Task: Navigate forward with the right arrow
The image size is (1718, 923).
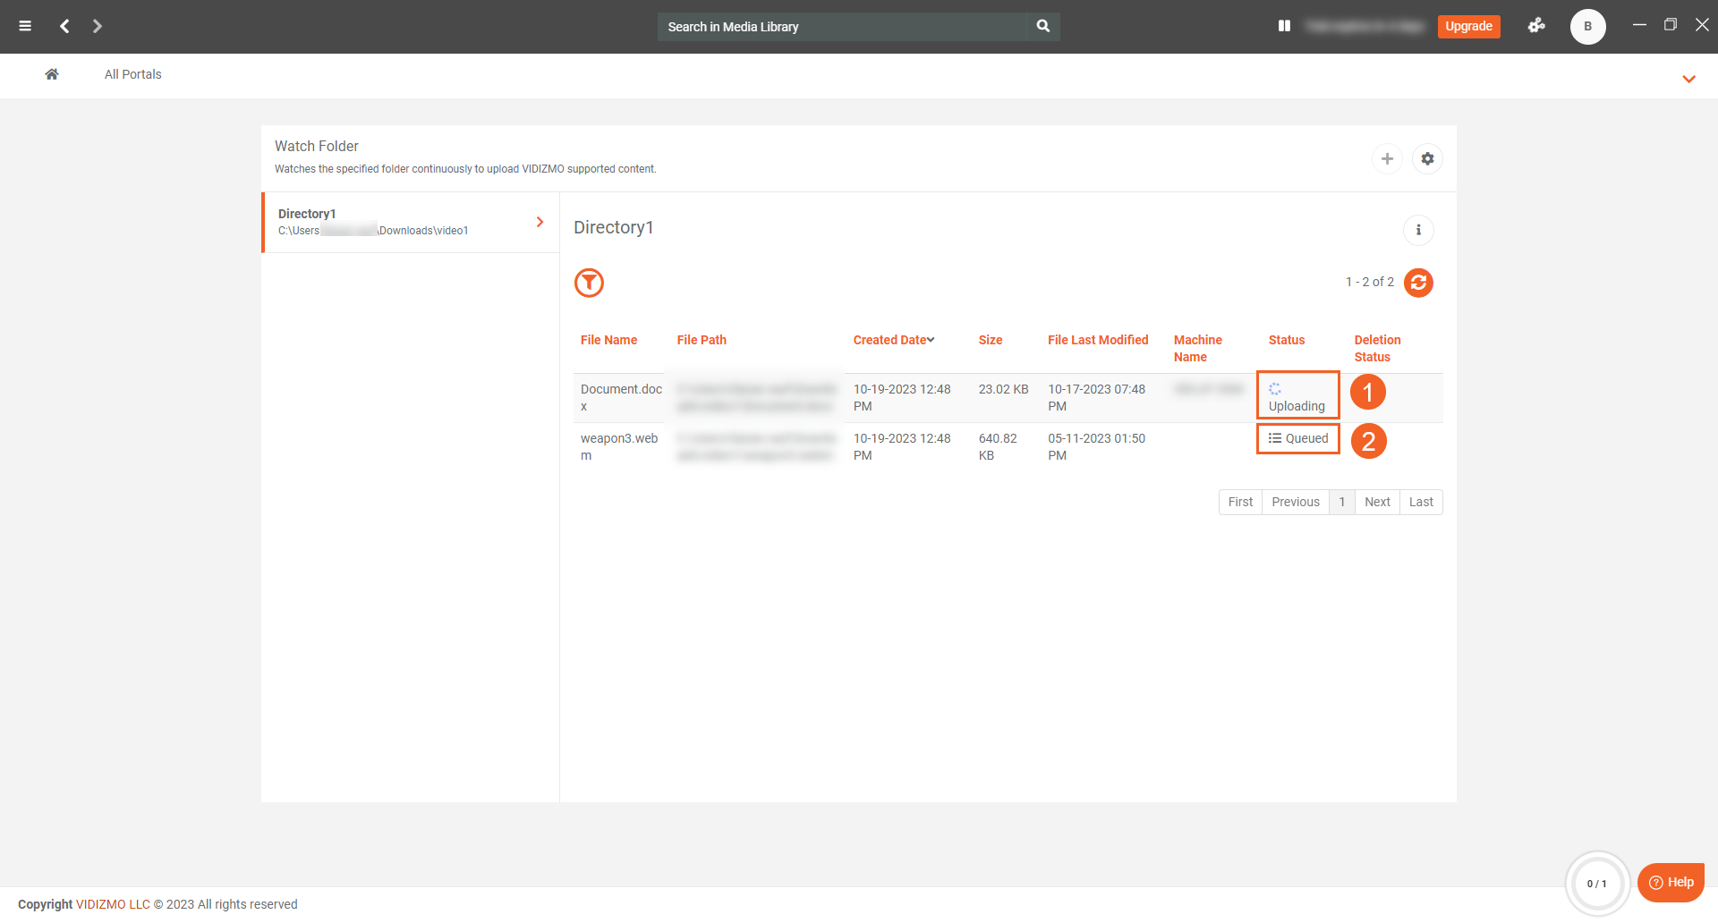Action: click(98, 26)
